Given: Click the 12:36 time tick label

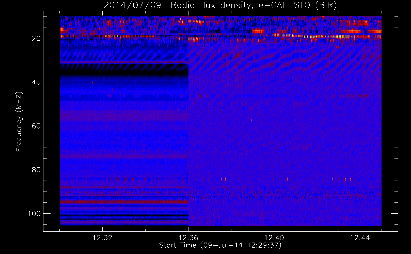Looking at the screenshot, I should [188, 238].
